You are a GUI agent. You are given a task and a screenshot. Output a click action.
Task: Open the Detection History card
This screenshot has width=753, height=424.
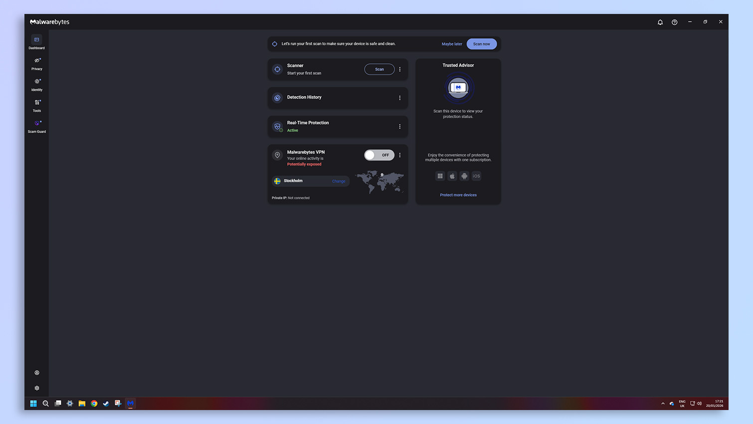click(338, 98)
